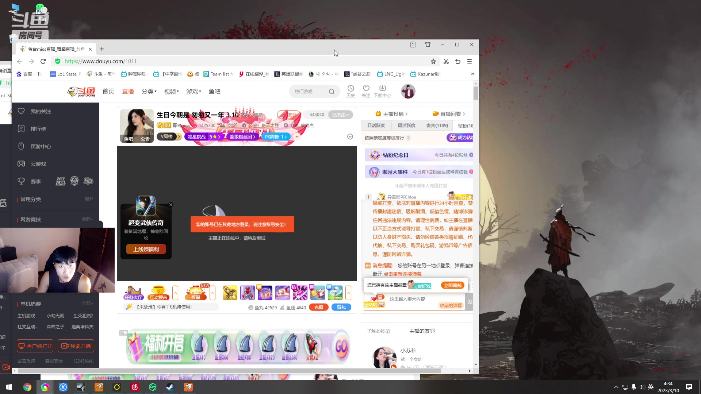Expand the 视频 dropdown menu
This screenshot has height=394, width=701.
click(171, 92)
